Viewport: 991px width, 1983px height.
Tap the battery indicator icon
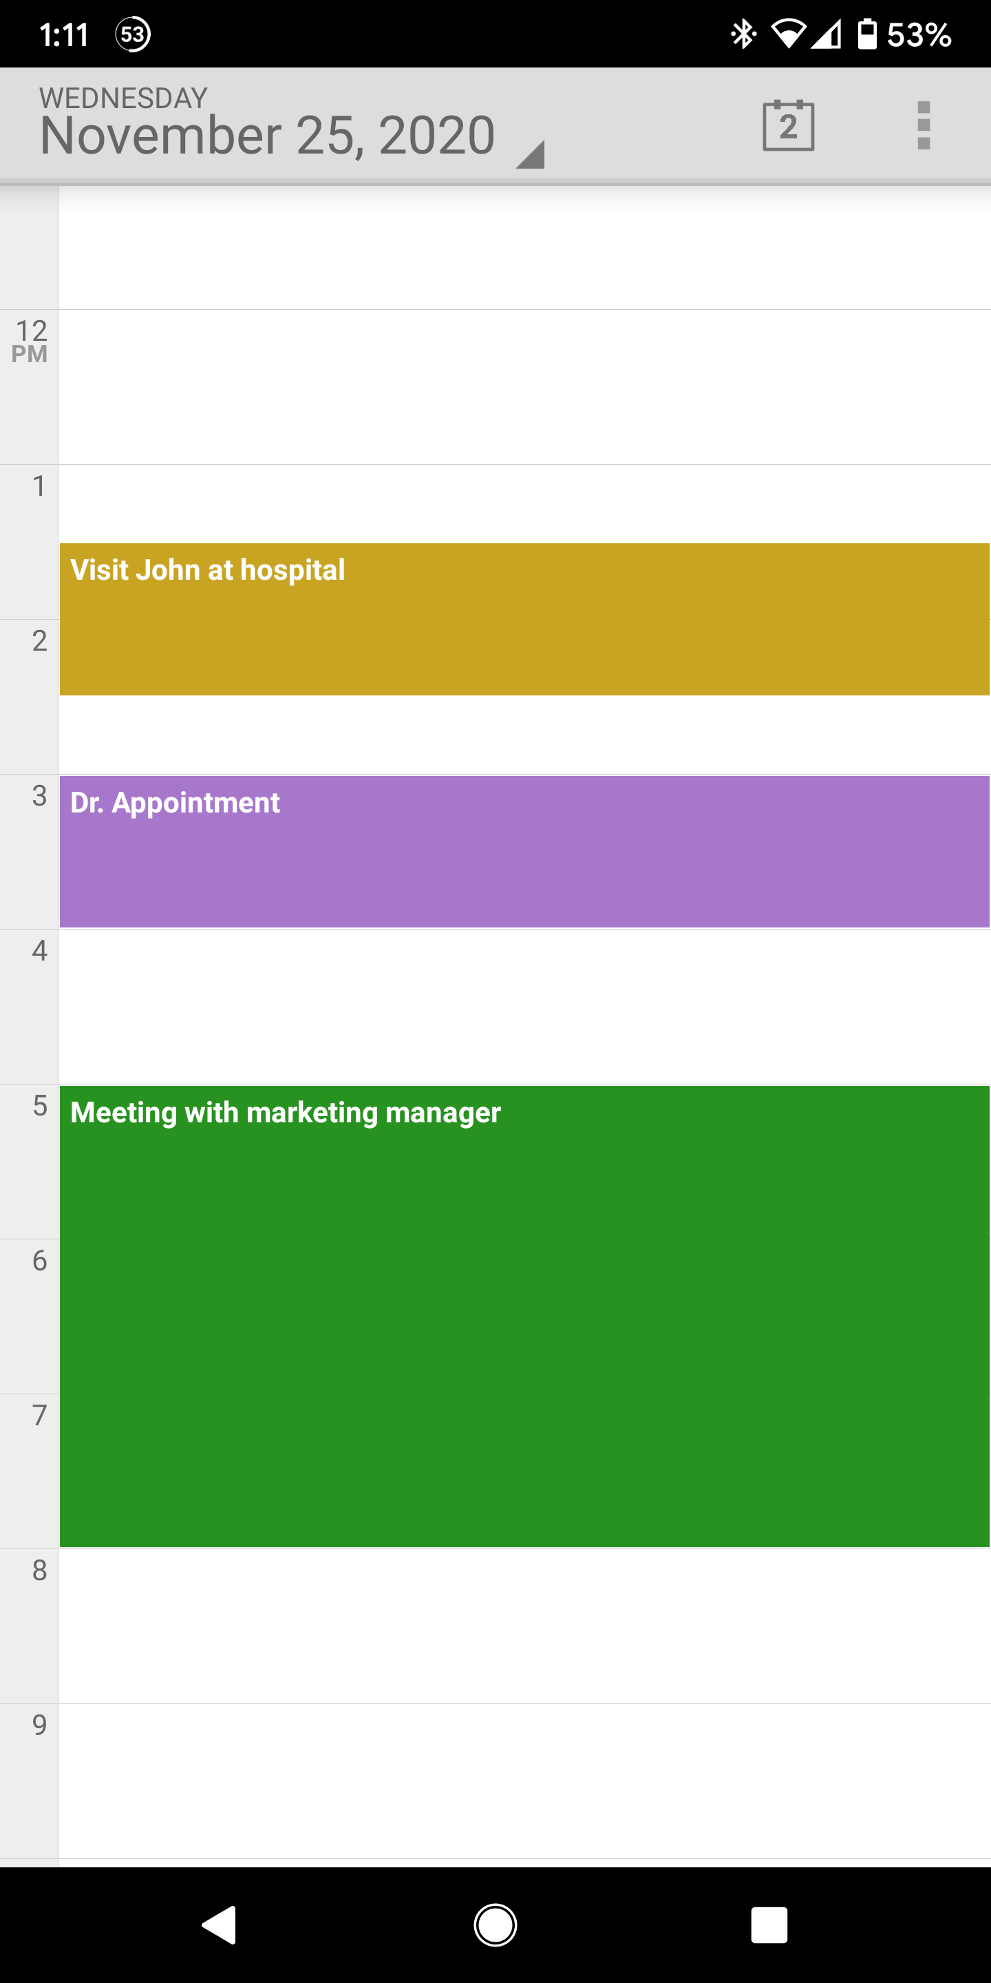[x=867, y=34]
